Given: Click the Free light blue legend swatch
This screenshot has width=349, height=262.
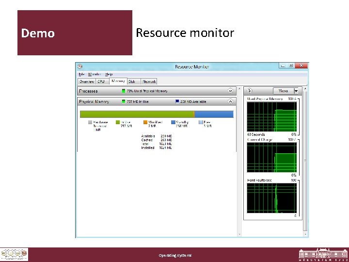Looking at the screenshot, I should pyautogui.click(x=201, y=122).
